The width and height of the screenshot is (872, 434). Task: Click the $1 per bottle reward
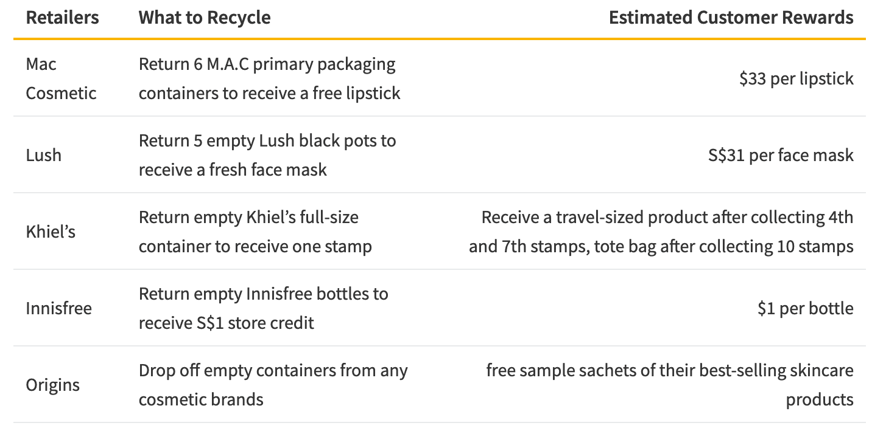click(x=805, y=308)
